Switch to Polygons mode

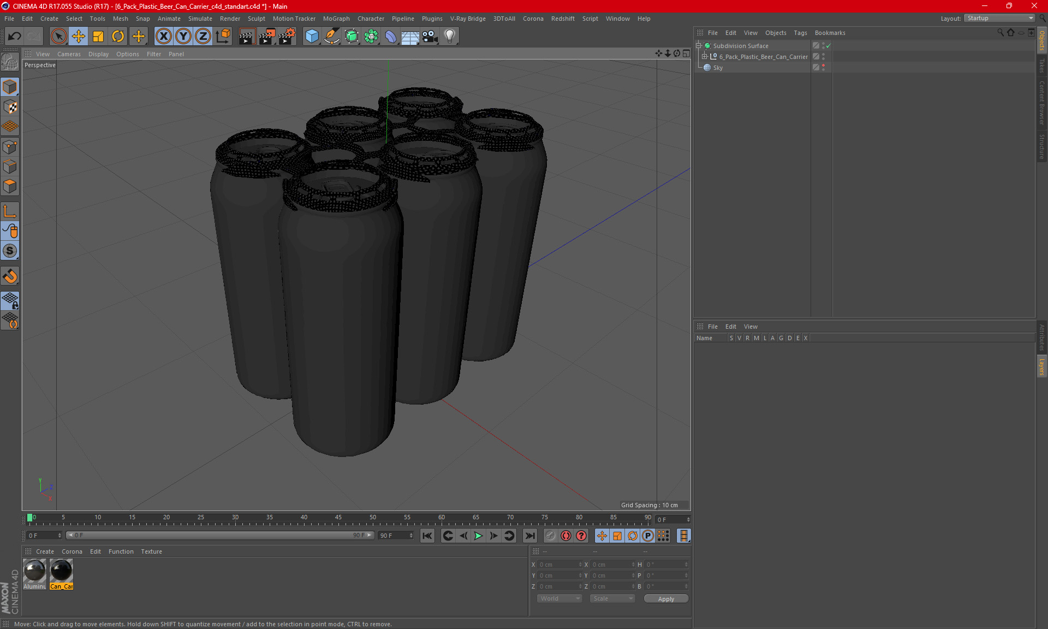(10, 186)
